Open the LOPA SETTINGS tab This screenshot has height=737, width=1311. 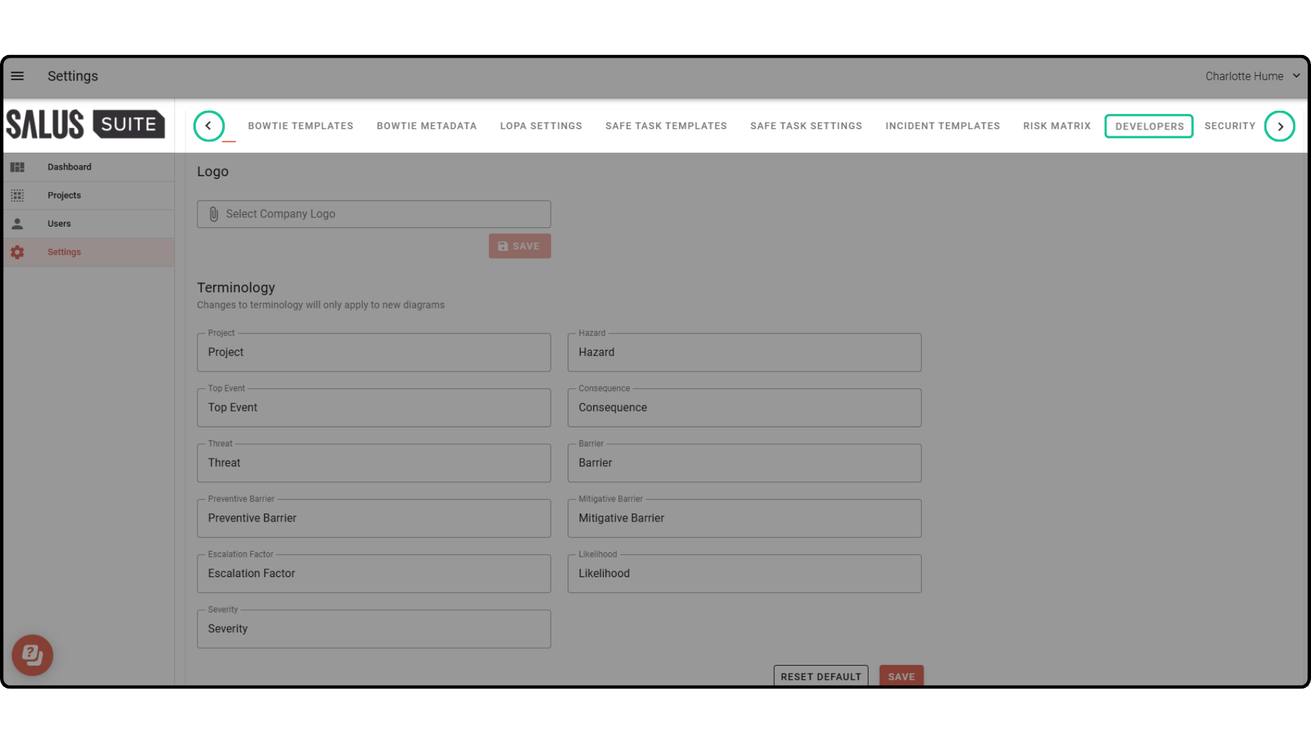(541, 126)
